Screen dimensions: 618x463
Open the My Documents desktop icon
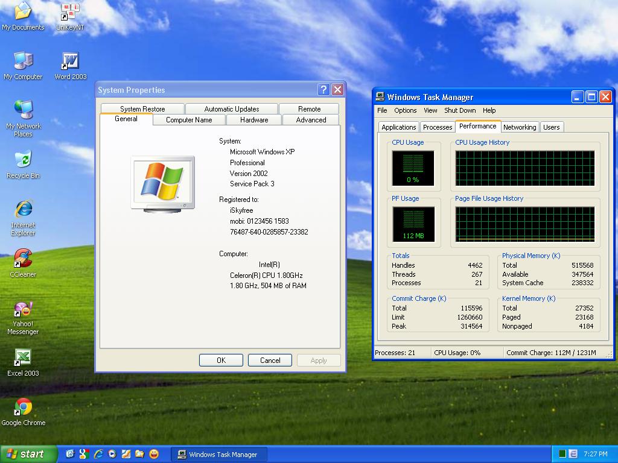click(23, 16)
